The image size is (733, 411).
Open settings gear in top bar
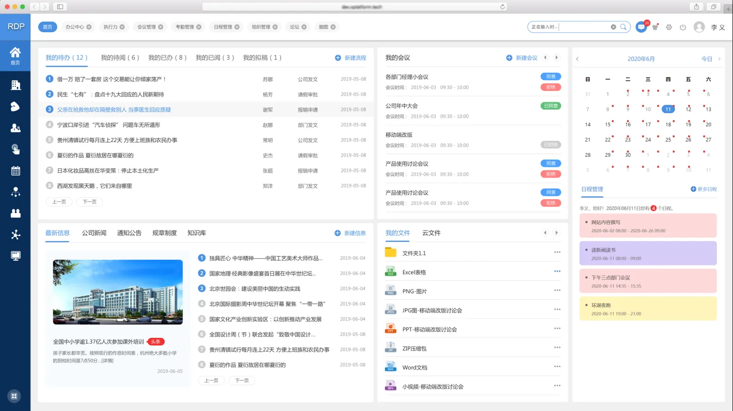(x=669, y=27)
